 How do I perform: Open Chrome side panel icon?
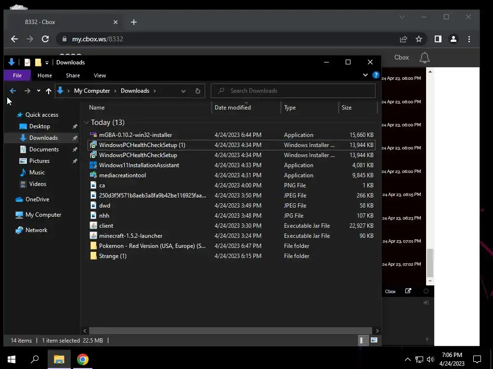coord(438,39)
